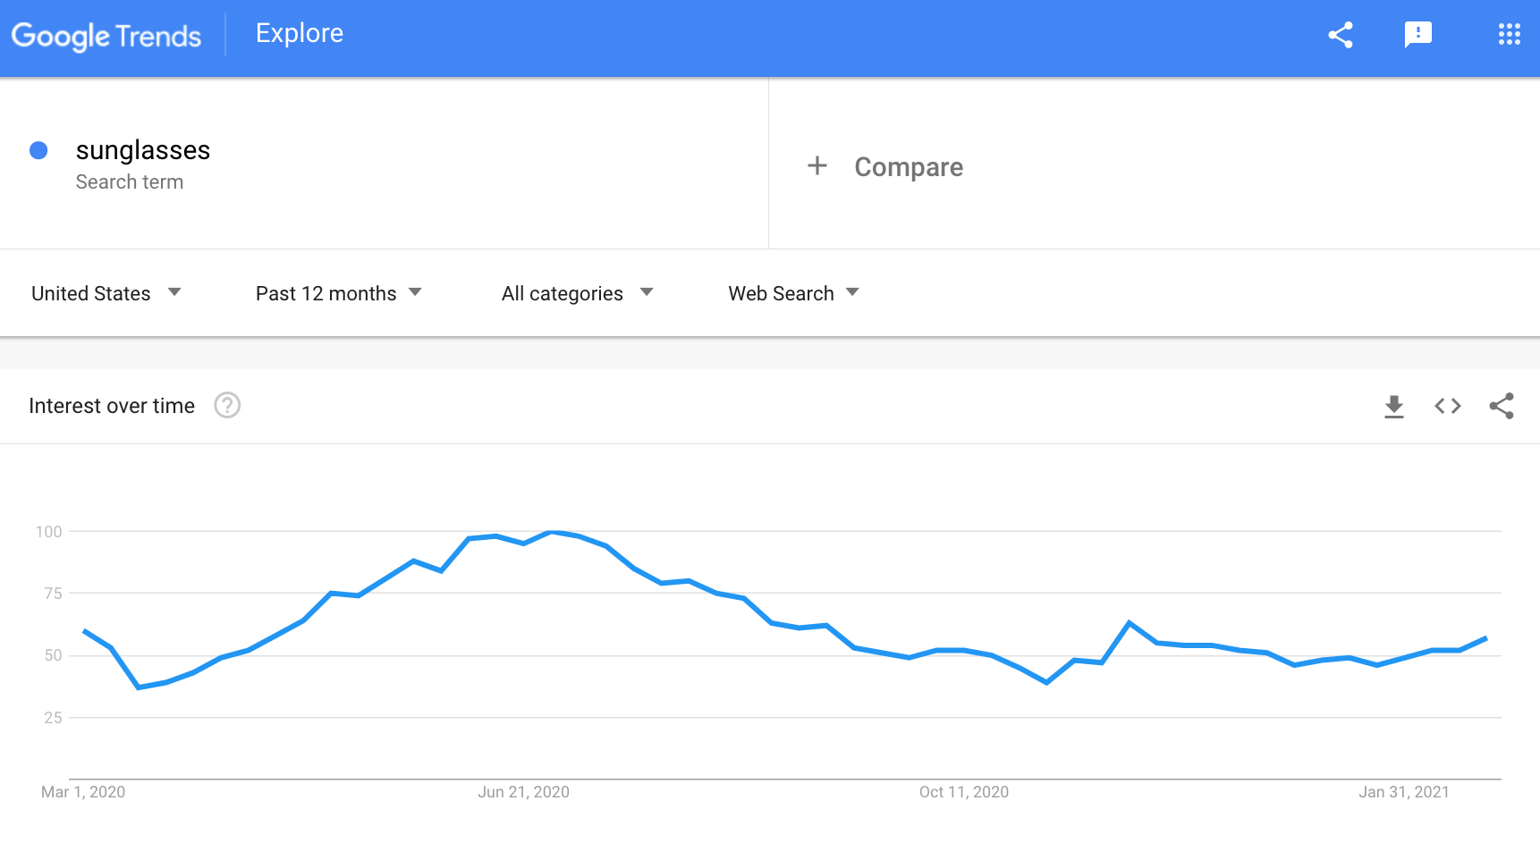The height and width of the screenshot is (843, 1540).
Task: Click the Compare button
Action: 909,167
